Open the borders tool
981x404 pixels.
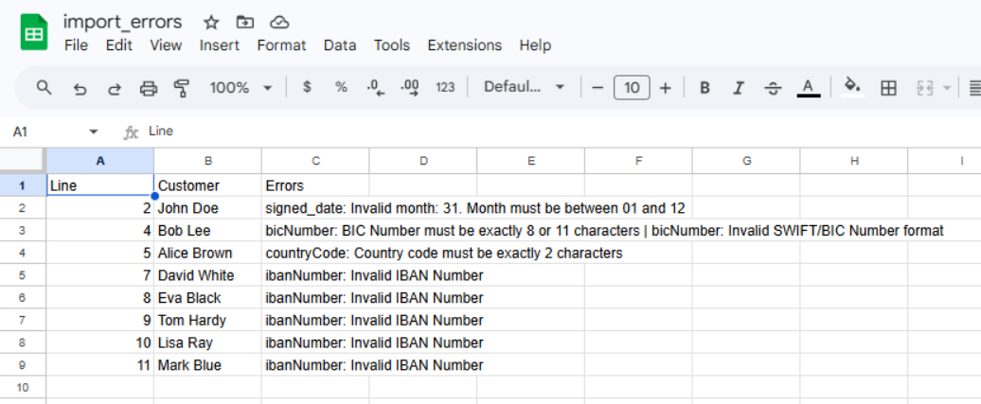coord(888,88)
